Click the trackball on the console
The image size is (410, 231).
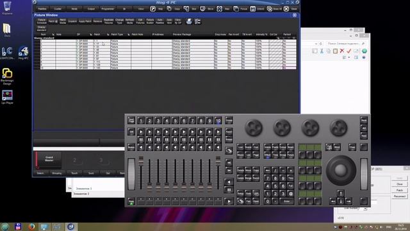point(341,170)
